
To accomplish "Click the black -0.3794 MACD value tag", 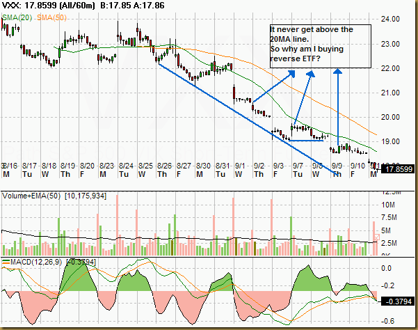I will tap(398, 301).
